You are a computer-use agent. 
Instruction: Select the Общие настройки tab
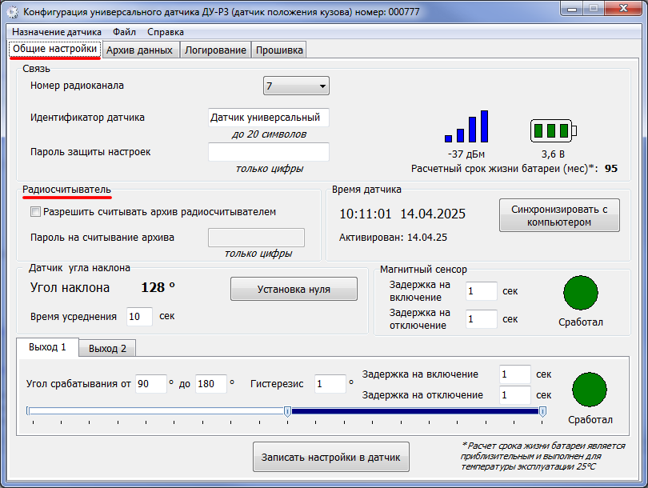pos(55,49)
